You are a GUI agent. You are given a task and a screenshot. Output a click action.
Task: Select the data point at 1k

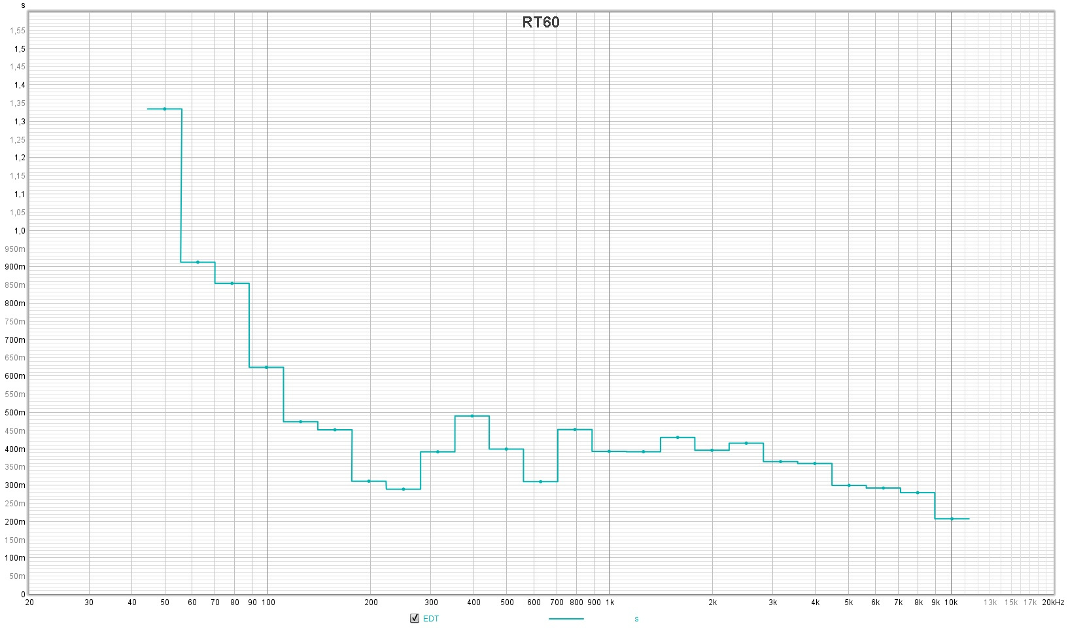tap(609, 451)
